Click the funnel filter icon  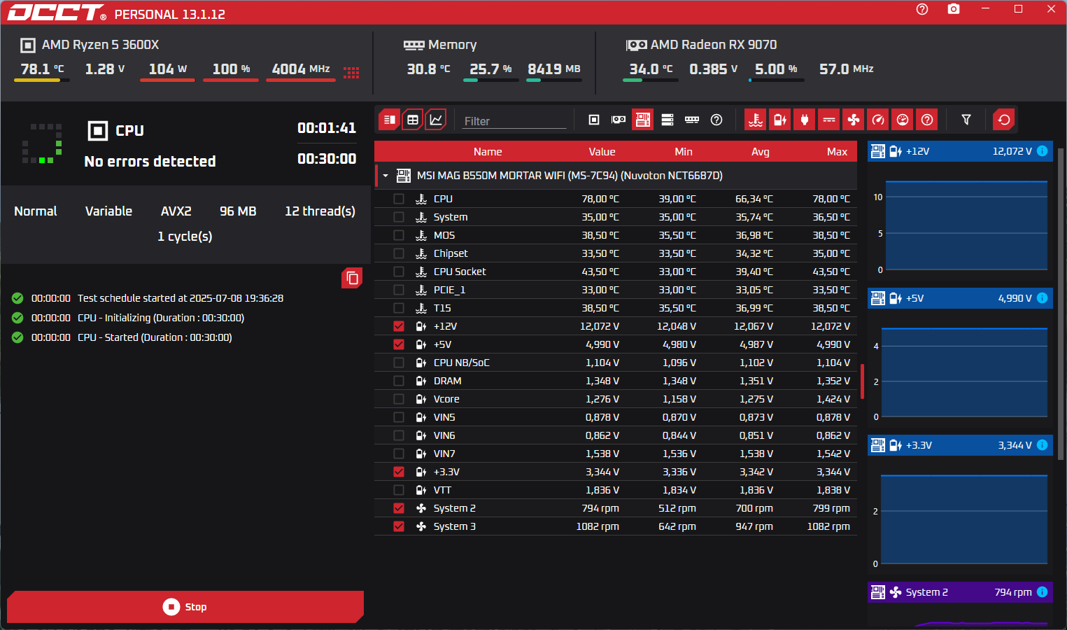click(x=966, y=120)
